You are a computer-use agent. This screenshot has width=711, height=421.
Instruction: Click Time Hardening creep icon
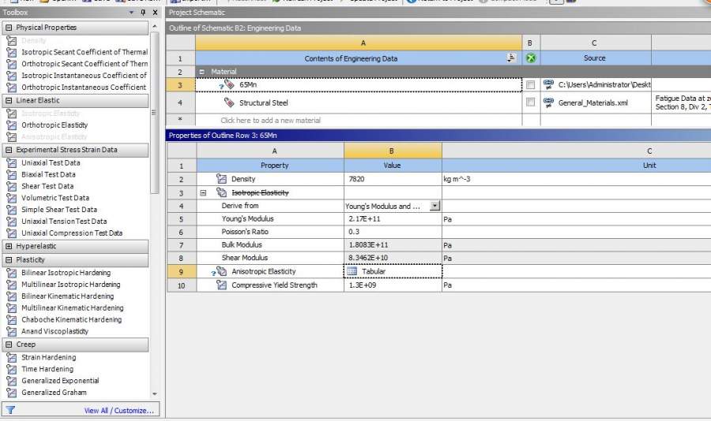pyautogui.click(x=11, y=370)
